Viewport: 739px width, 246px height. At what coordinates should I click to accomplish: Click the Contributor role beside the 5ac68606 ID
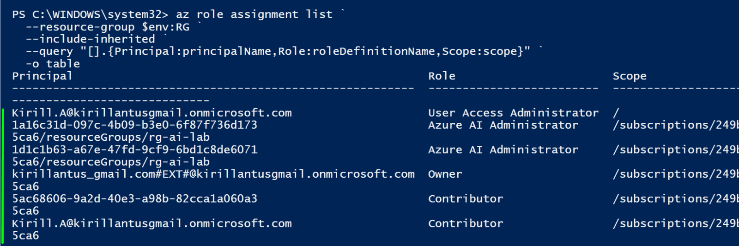[466, 199]
